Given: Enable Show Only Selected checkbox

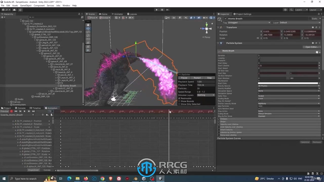Looking at the screenshot, I should pos(179,104).
